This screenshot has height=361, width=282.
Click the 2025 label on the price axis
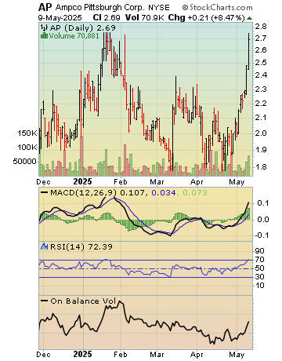pyautogui.click(x=82, y=181)
